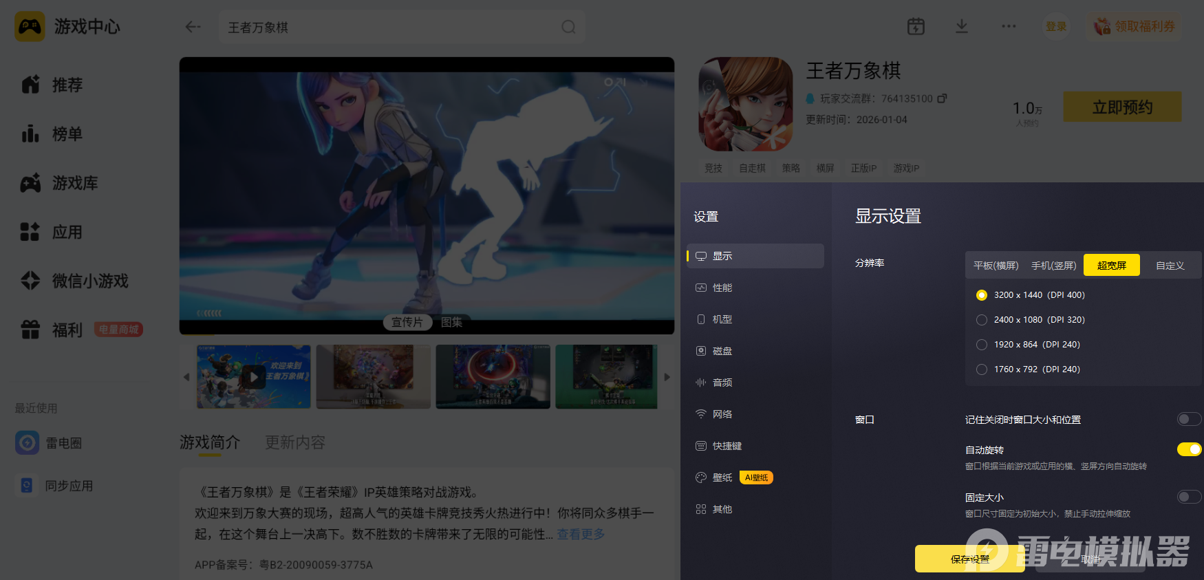Viewport: 1204px width, 580px height.
Task: Open the 应用 apps section
Action: pyautogui.click(x=52, y=232)
